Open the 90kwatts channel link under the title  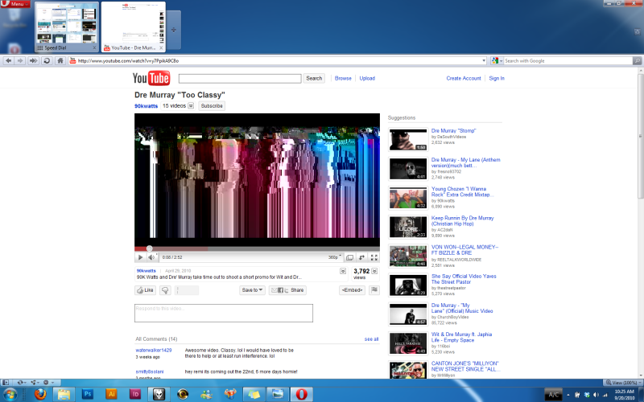point(147,106)
